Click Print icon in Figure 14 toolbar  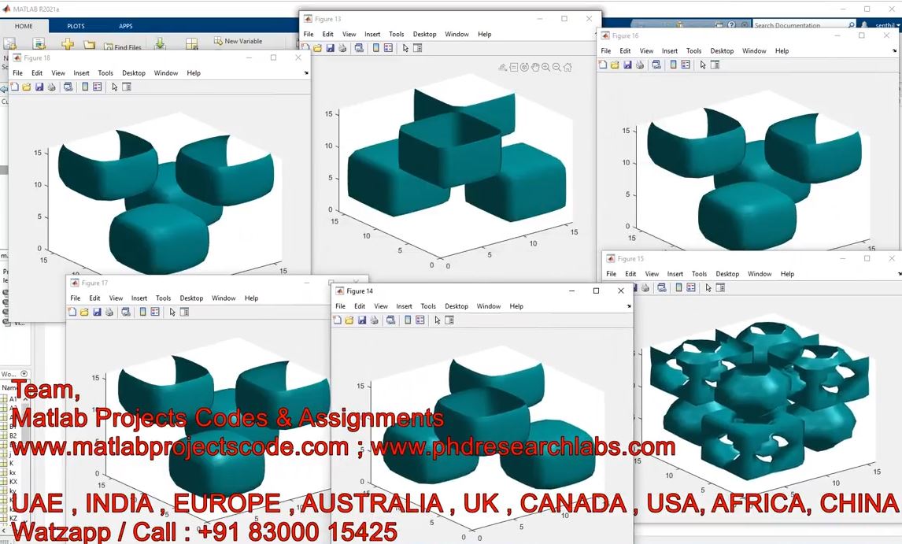pyautogui.click(x=374, y=320)
